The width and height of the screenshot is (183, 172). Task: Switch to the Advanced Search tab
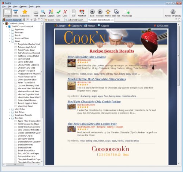point(76,20)
